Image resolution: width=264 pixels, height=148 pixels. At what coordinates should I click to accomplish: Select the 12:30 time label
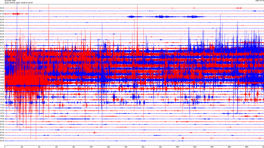2,80
